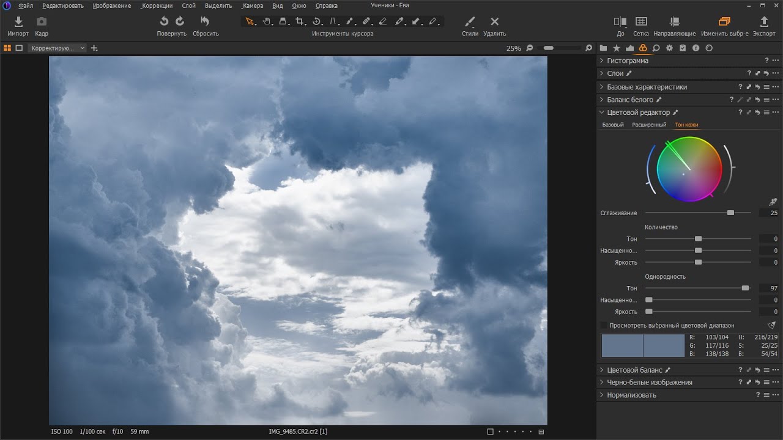Expand the Цветовой баланс panel
The height and width of the screenshot is (440, 783).
601,370
